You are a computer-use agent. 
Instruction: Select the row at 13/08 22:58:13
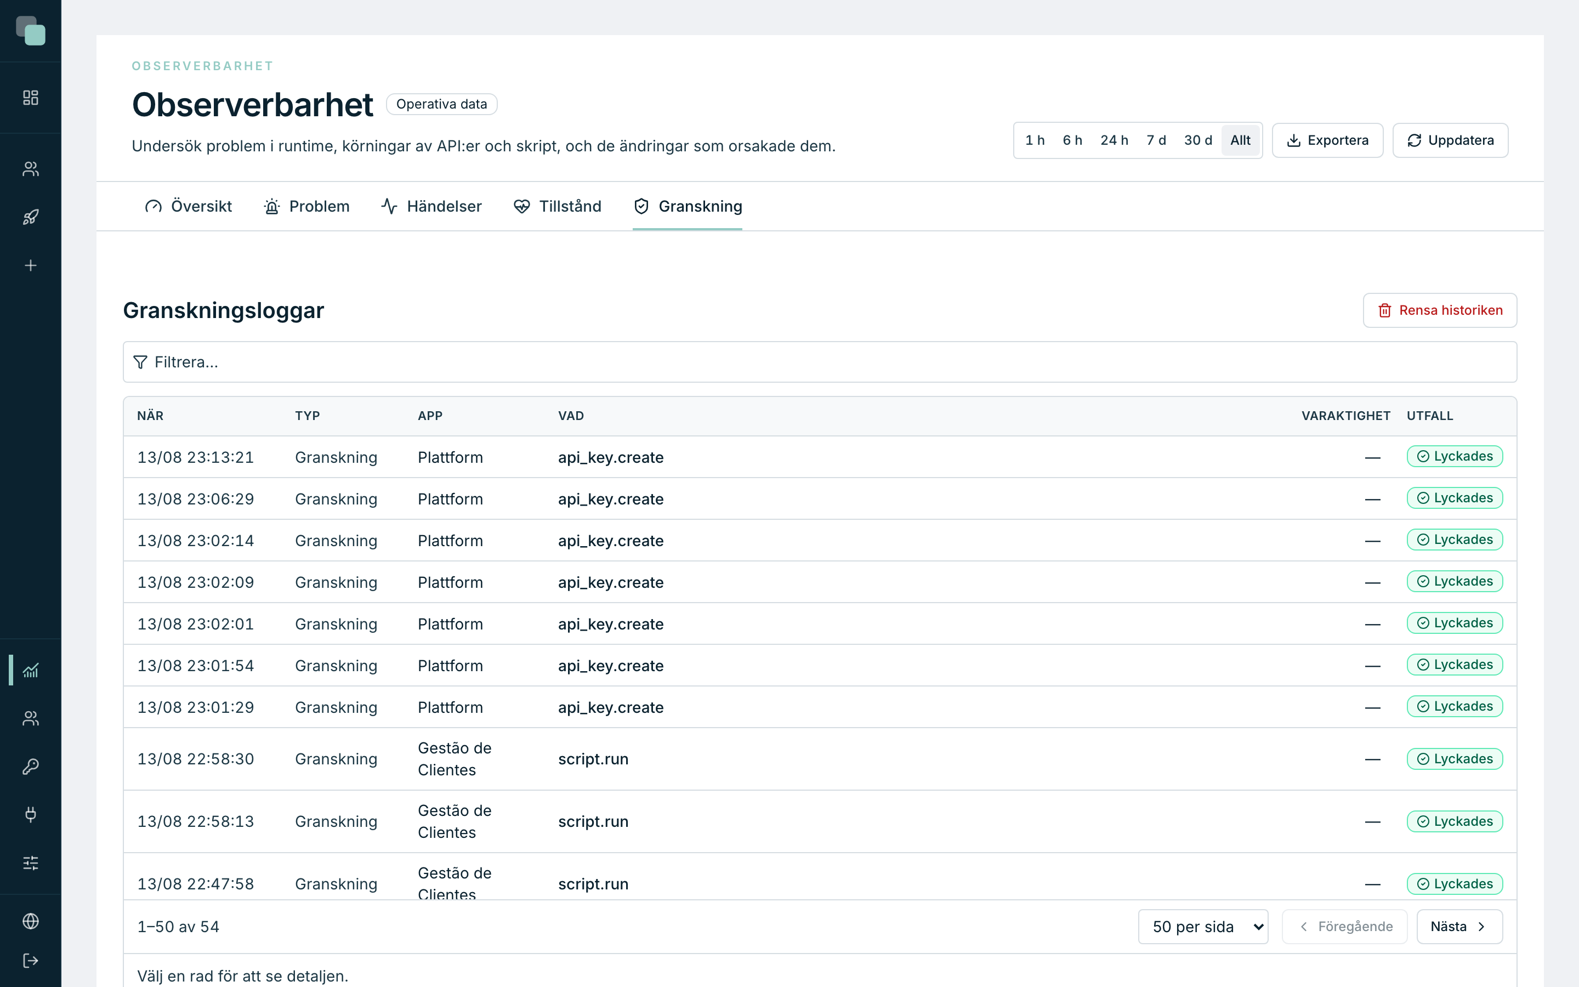click(820, 822)
